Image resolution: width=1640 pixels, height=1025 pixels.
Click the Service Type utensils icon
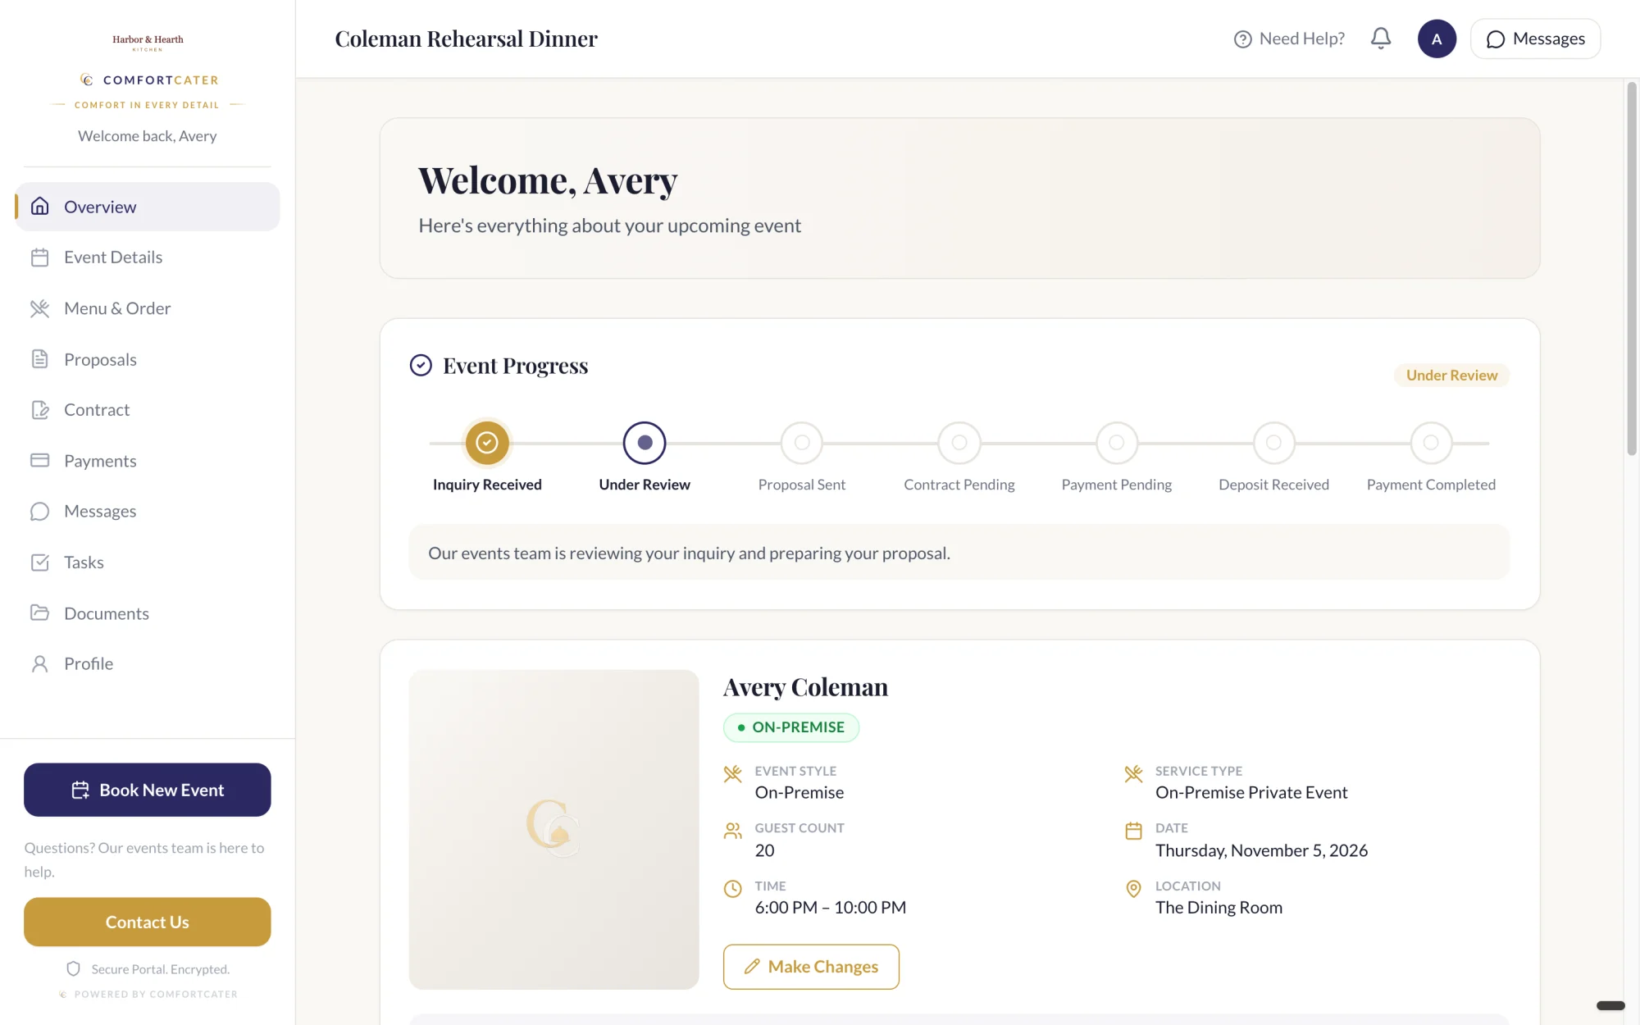coord(1133,773)
